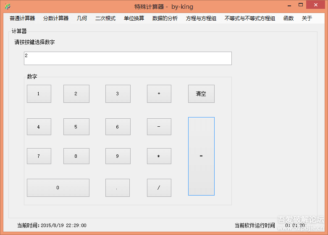Screen dimensions: 328x235
Task: Minimize the 特殊计算器 window
Action: click(289, 5)
